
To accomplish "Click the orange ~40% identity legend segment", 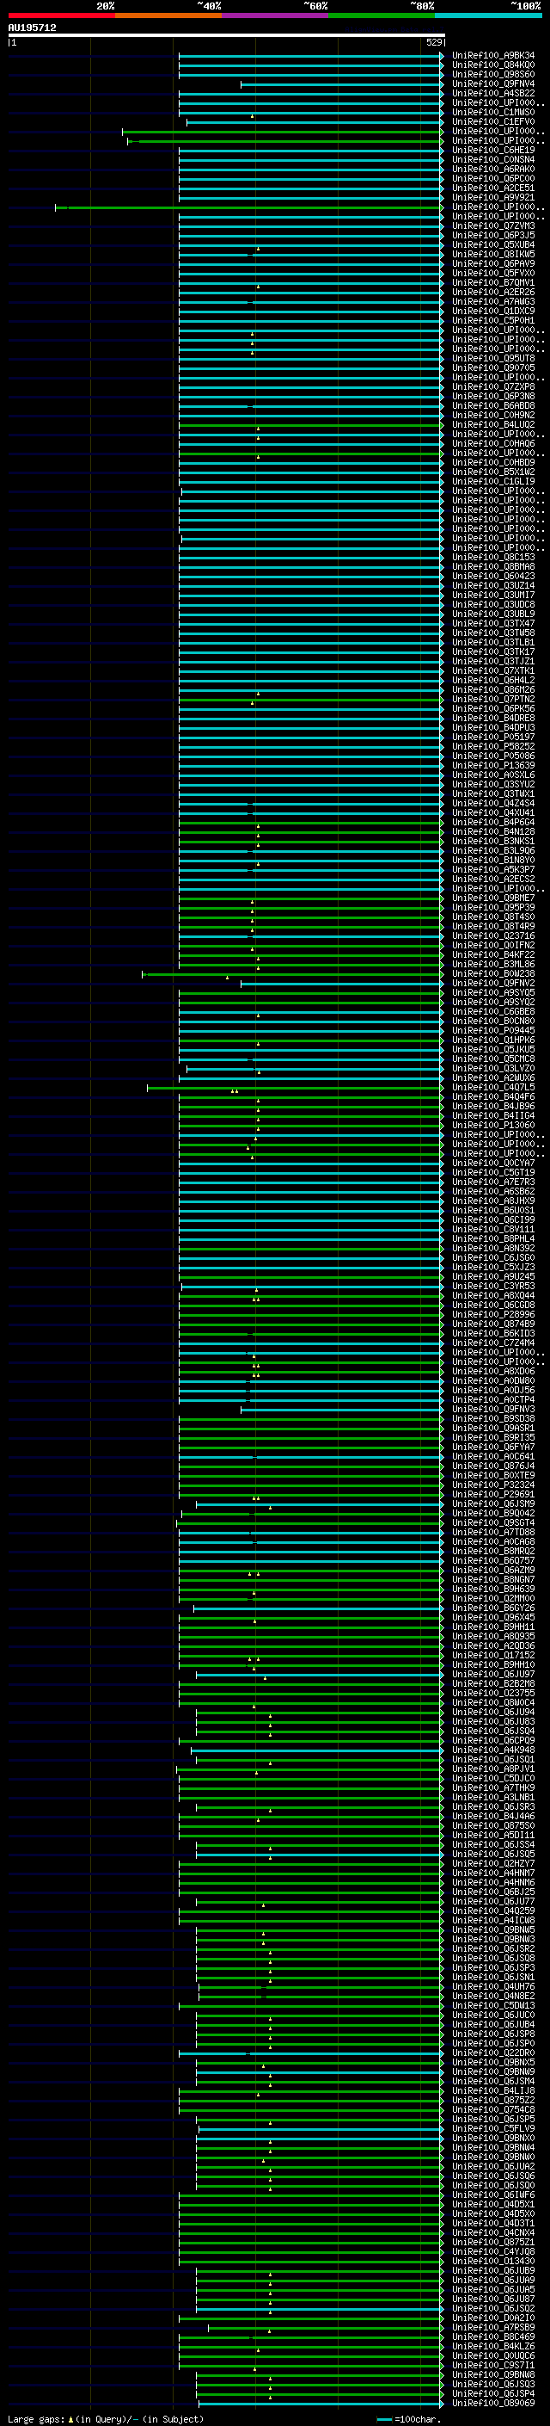I will (x=168, y=15).
